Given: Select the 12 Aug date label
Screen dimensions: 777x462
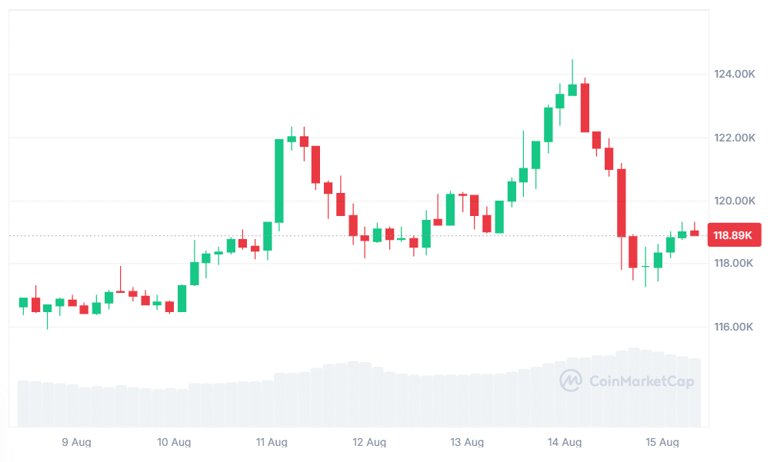Looking at the screenshot, I should tap(369, 442).
